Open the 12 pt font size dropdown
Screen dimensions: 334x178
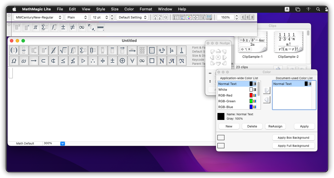point(100,17)
